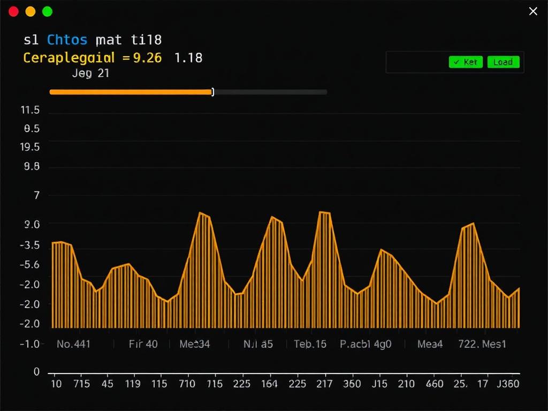Select the Fir 40 axis label

click(143, 344)
